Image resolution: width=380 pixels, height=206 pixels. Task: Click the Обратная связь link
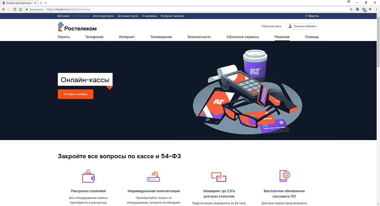click(x=271, y=26)
